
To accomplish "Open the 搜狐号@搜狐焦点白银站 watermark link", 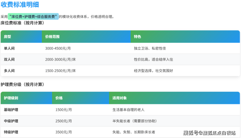I will pyautogui.click(x=211, y=133).
